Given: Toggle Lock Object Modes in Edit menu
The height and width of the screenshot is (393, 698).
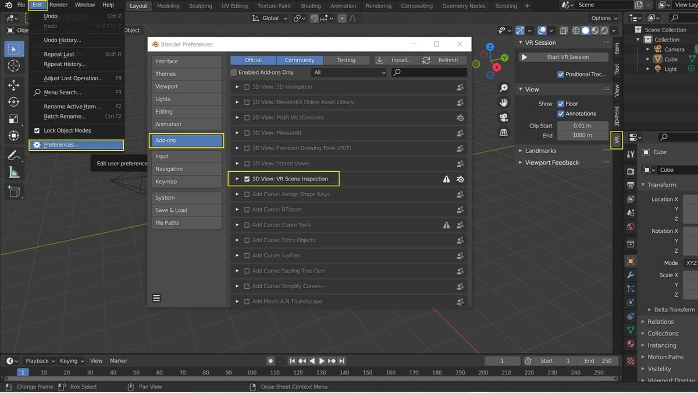Looking at the screenshot, I should tap(37, 130).
